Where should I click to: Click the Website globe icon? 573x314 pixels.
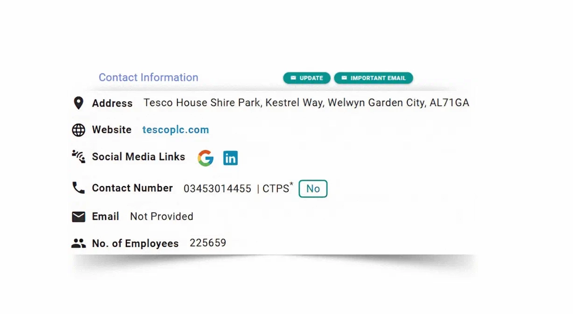[78, 130]
